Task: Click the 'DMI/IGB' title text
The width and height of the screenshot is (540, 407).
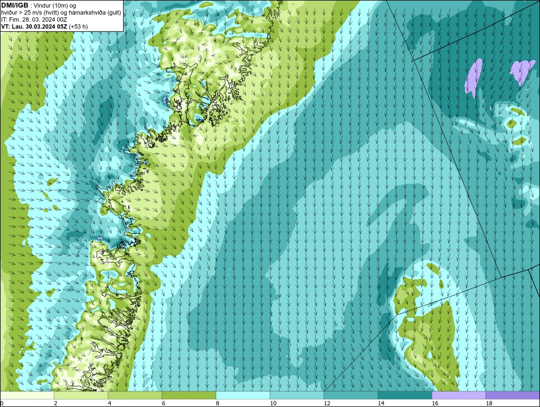Action: [15, 5]
